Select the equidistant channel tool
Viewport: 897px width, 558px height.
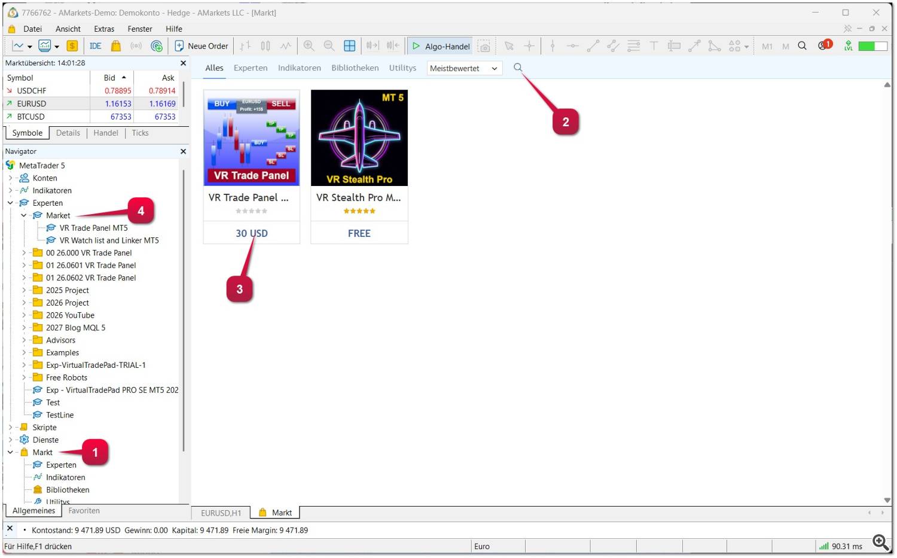click(x=613, y=46)
